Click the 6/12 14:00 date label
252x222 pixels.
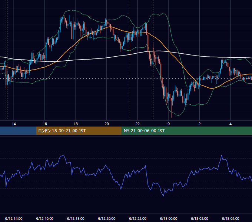[x=14, y=218]
